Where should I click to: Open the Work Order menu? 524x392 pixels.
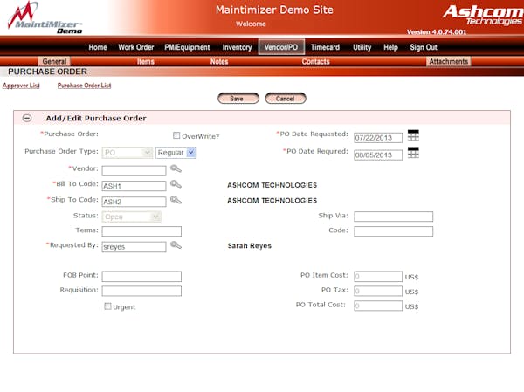click(135, 47)
